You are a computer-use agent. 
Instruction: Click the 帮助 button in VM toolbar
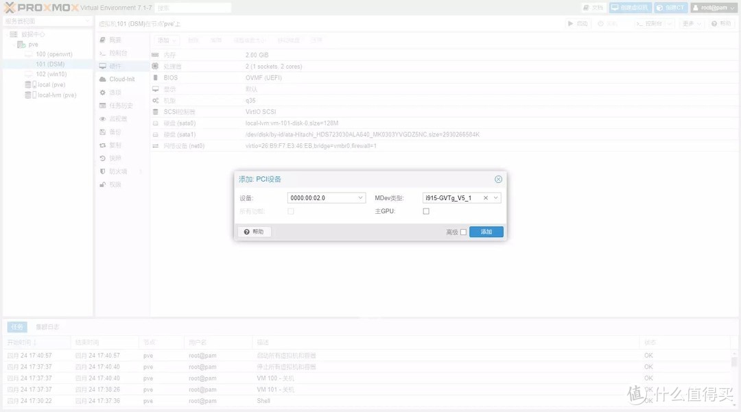pyautogui.click(x=721, y=23)
